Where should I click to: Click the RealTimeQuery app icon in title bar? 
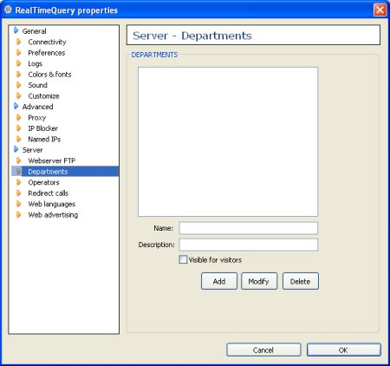coord(8,10)
